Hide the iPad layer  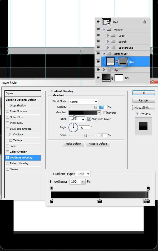[98, 22]
